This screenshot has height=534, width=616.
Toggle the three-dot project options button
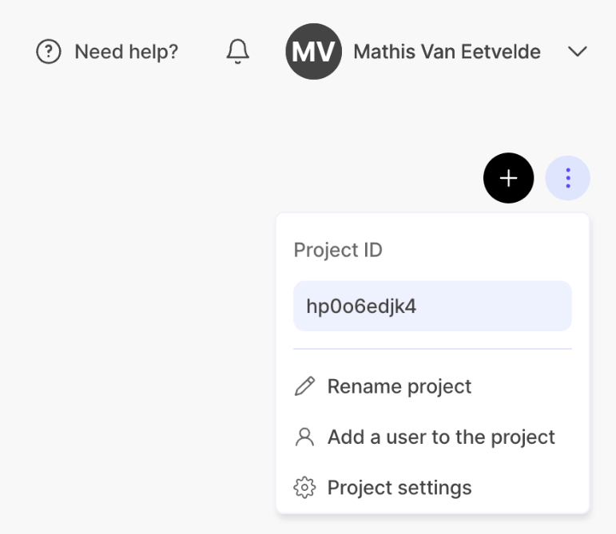pyautogui.click(x=567, y=178)
